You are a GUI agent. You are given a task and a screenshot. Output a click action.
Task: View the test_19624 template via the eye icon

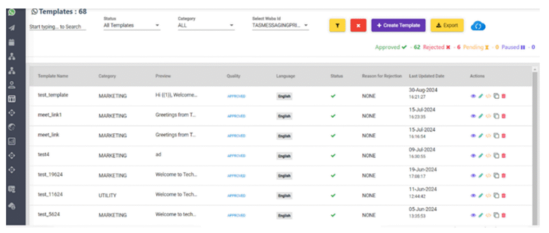click(x=473, y=176)
